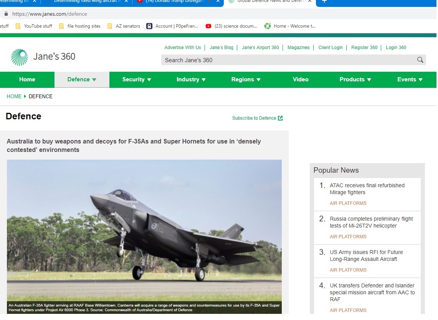
Task: Open a new browser tab
Action: tap(325, 2)
